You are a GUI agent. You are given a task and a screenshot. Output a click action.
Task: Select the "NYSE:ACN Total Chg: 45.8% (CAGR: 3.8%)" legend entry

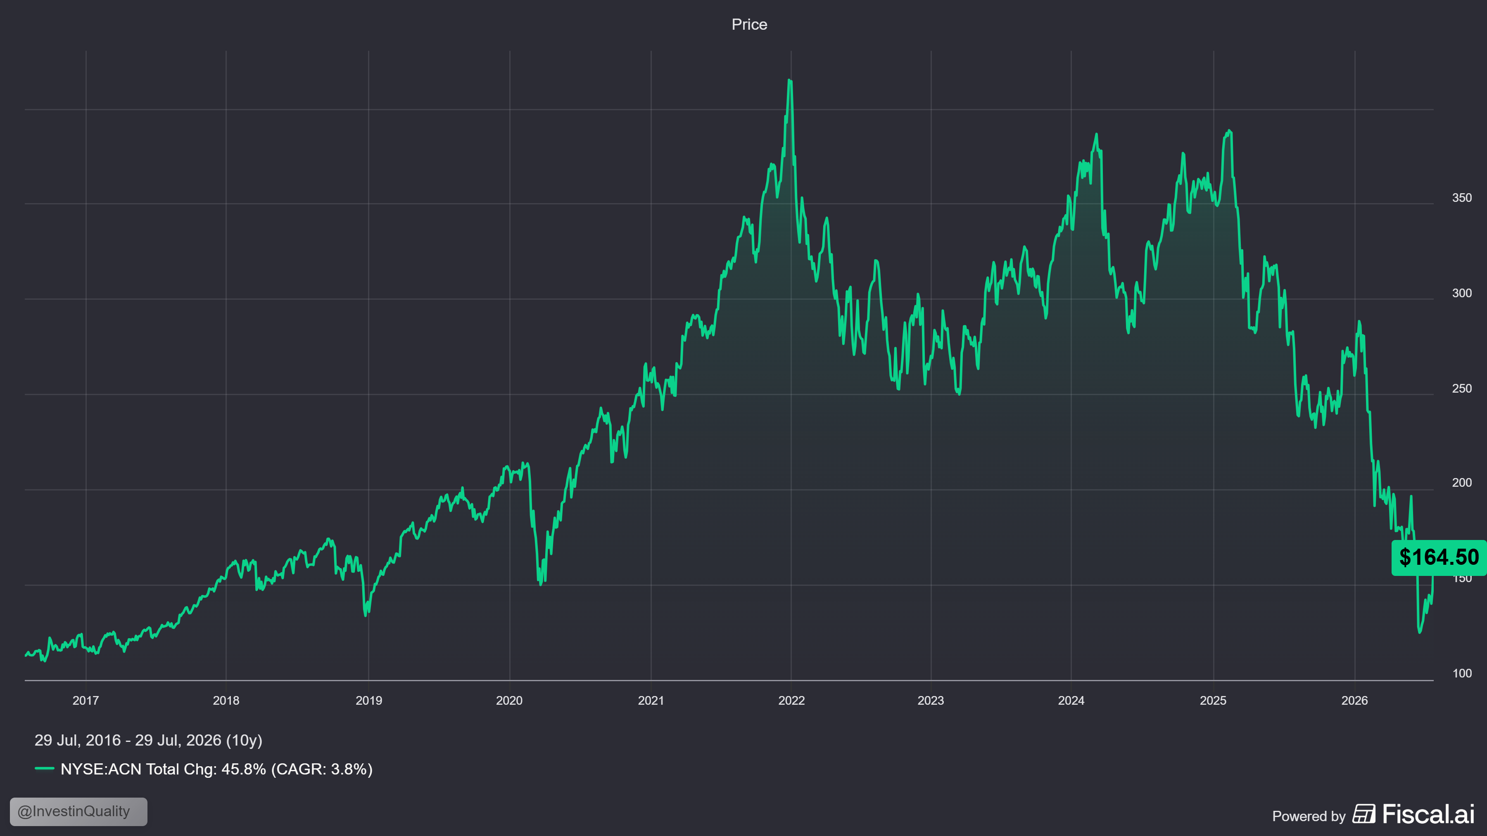click(204, 768)
